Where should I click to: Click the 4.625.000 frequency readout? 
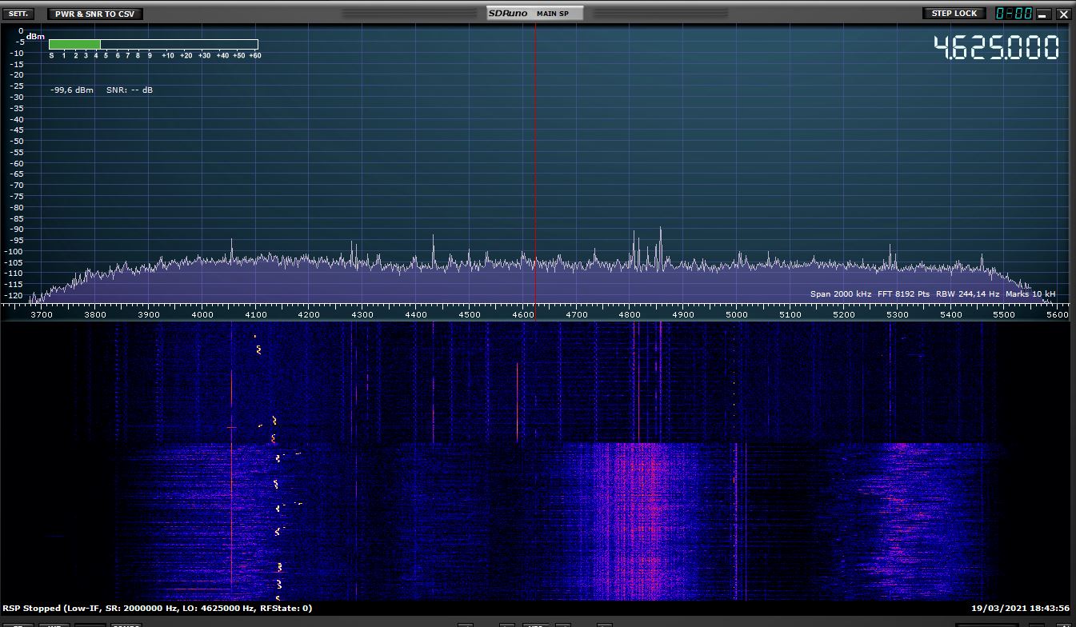click(x=996, y=48)
